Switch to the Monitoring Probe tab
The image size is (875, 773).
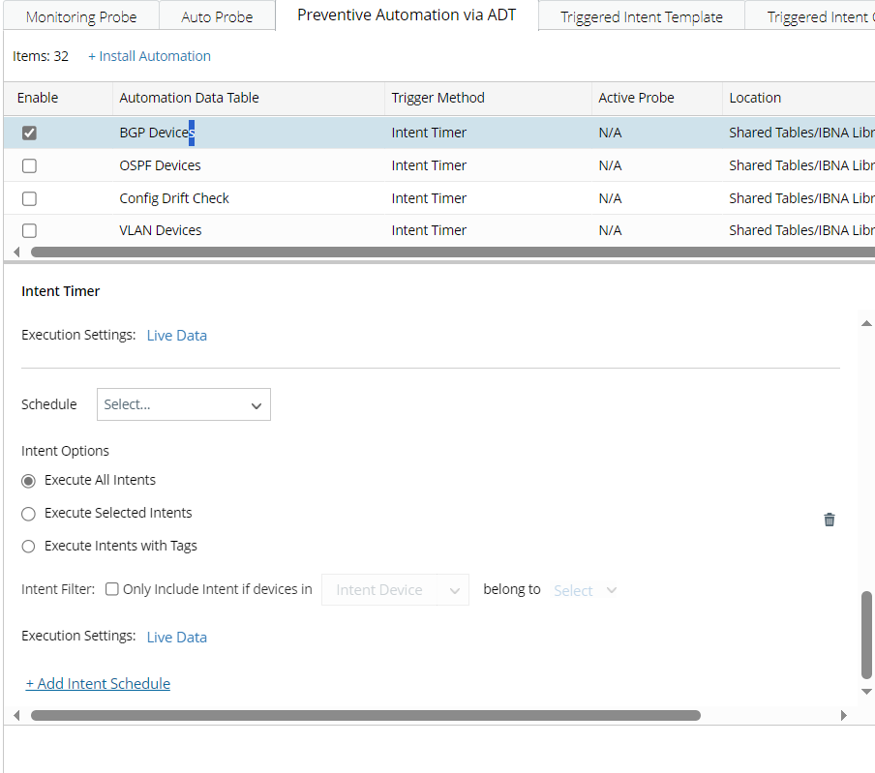[x=81, y=16]
